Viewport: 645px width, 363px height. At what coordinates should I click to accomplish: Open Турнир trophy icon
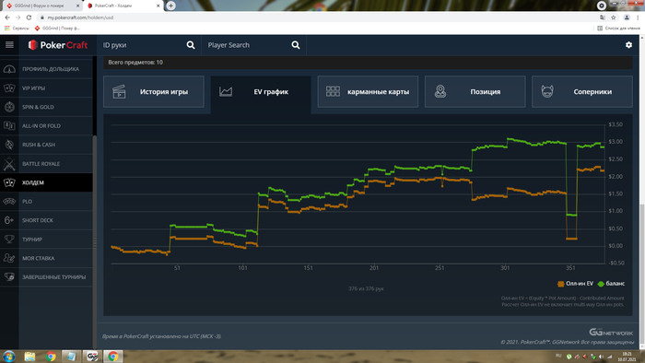coord(9,239)
